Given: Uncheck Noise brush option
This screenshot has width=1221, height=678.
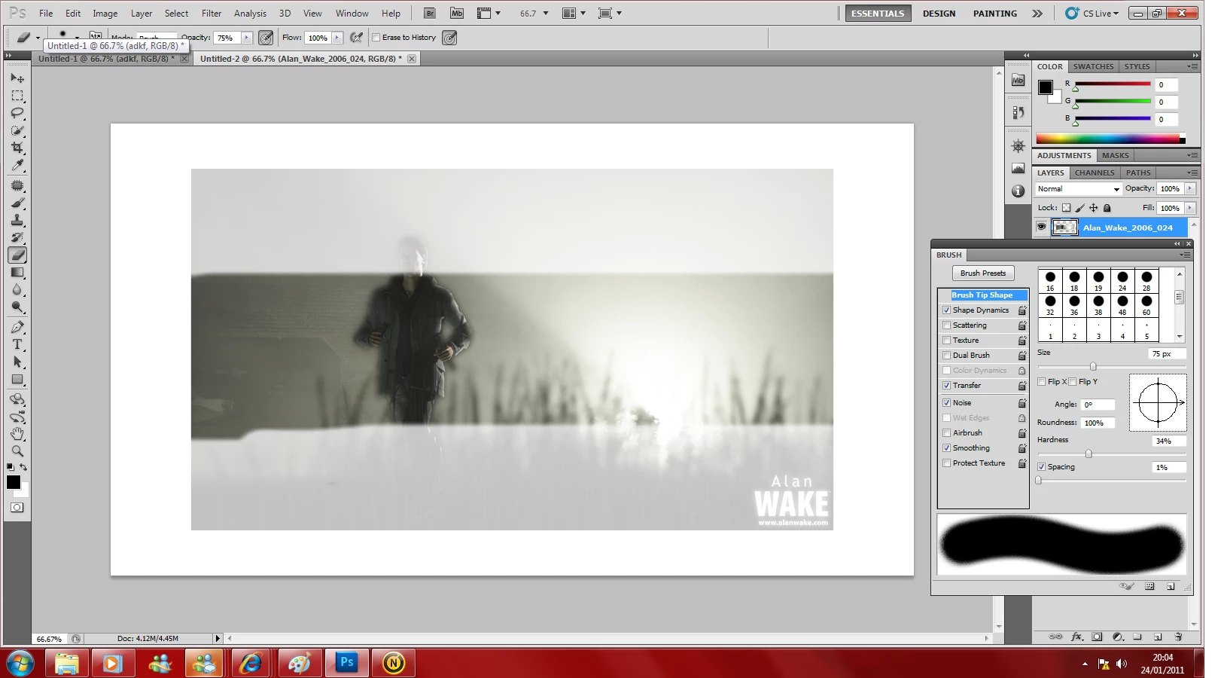Looking at the screenshot, I should (x=947, y=403).
